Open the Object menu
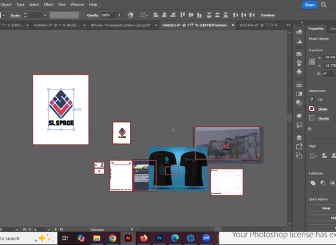 (6, 5)
